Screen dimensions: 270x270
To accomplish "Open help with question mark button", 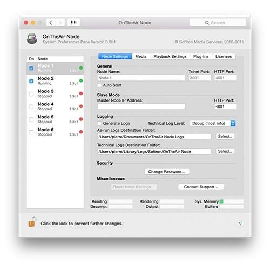I will [240, 224].
